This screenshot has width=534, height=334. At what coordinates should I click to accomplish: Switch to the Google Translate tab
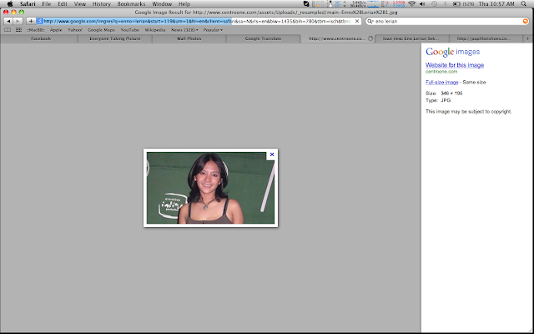point(264,38)
